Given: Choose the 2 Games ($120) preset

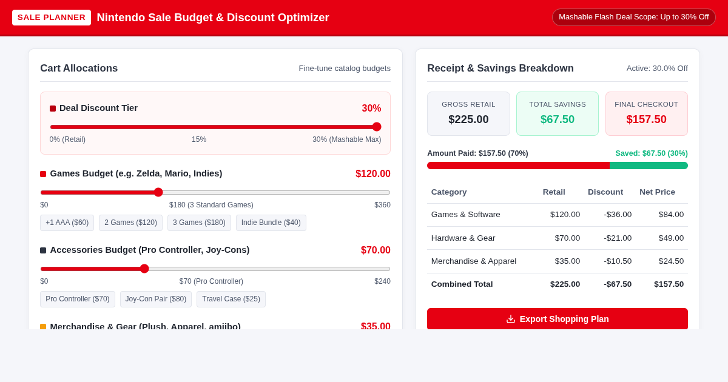Looking at the screenshot, I should click(130, 223).
